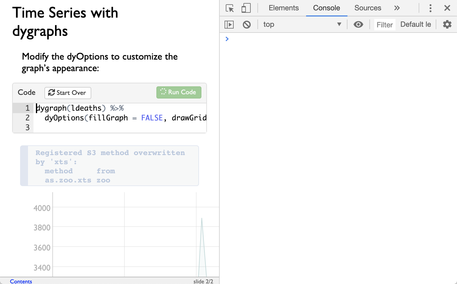Clear the console using the circle-slash icon
The width and height of the screenshot is (457, 284).
[x=247, y=24]
